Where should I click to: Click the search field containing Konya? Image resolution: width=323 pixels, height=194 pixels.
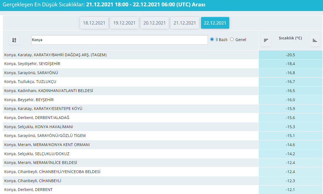coord(119,40)
